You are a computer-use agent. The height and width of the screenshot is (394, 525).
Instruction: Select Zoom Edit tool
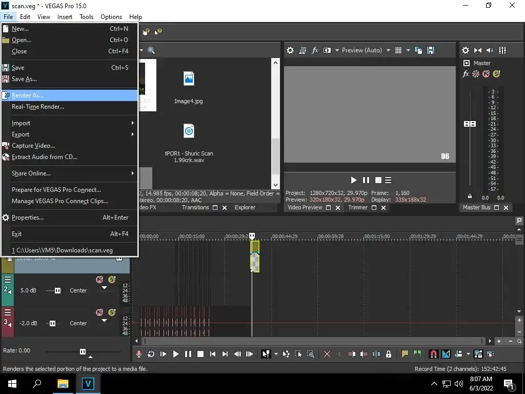[310, 354]
